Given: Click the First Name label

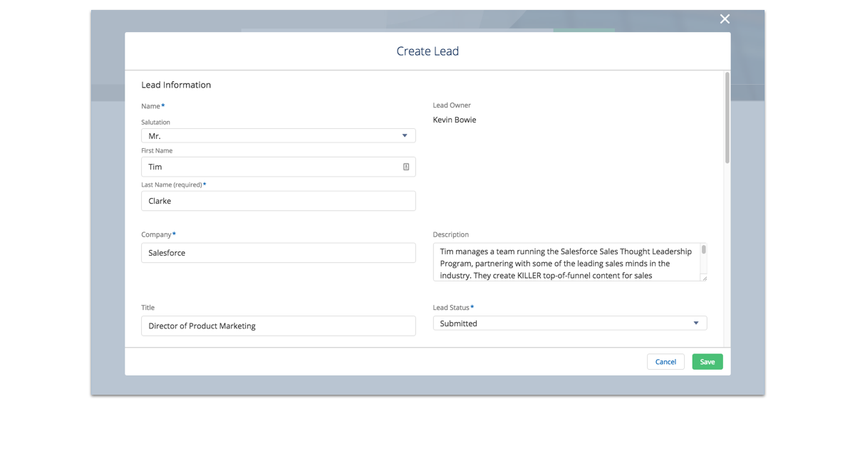Looking at the screenshot, I should (x=157, y=151).
